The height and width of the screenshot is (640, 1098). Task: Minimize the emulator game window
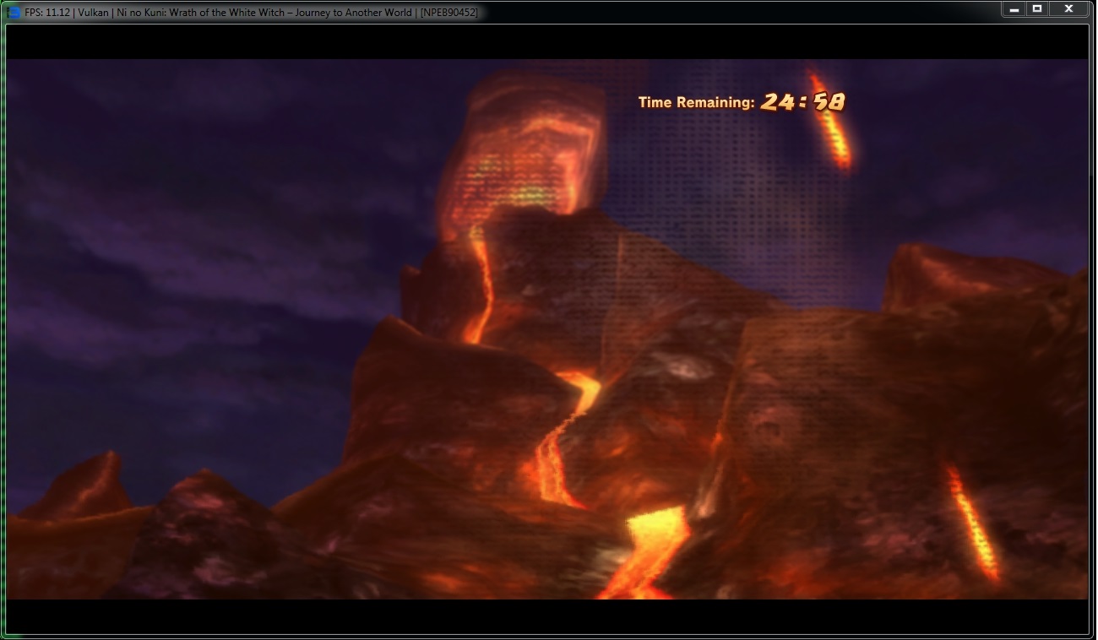coord(1014,9)
